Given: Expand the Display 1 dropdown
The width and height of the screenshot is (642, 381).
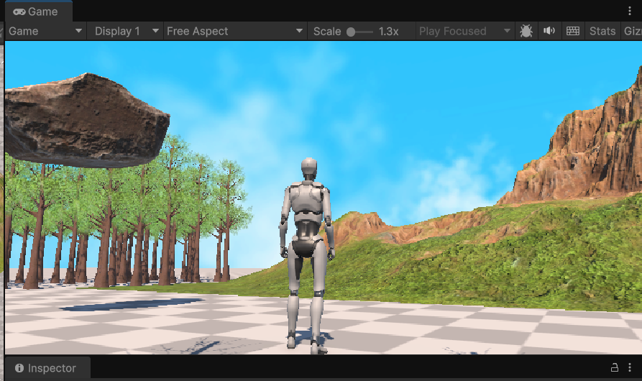Looking at the screenshot, I should point(127,31).
